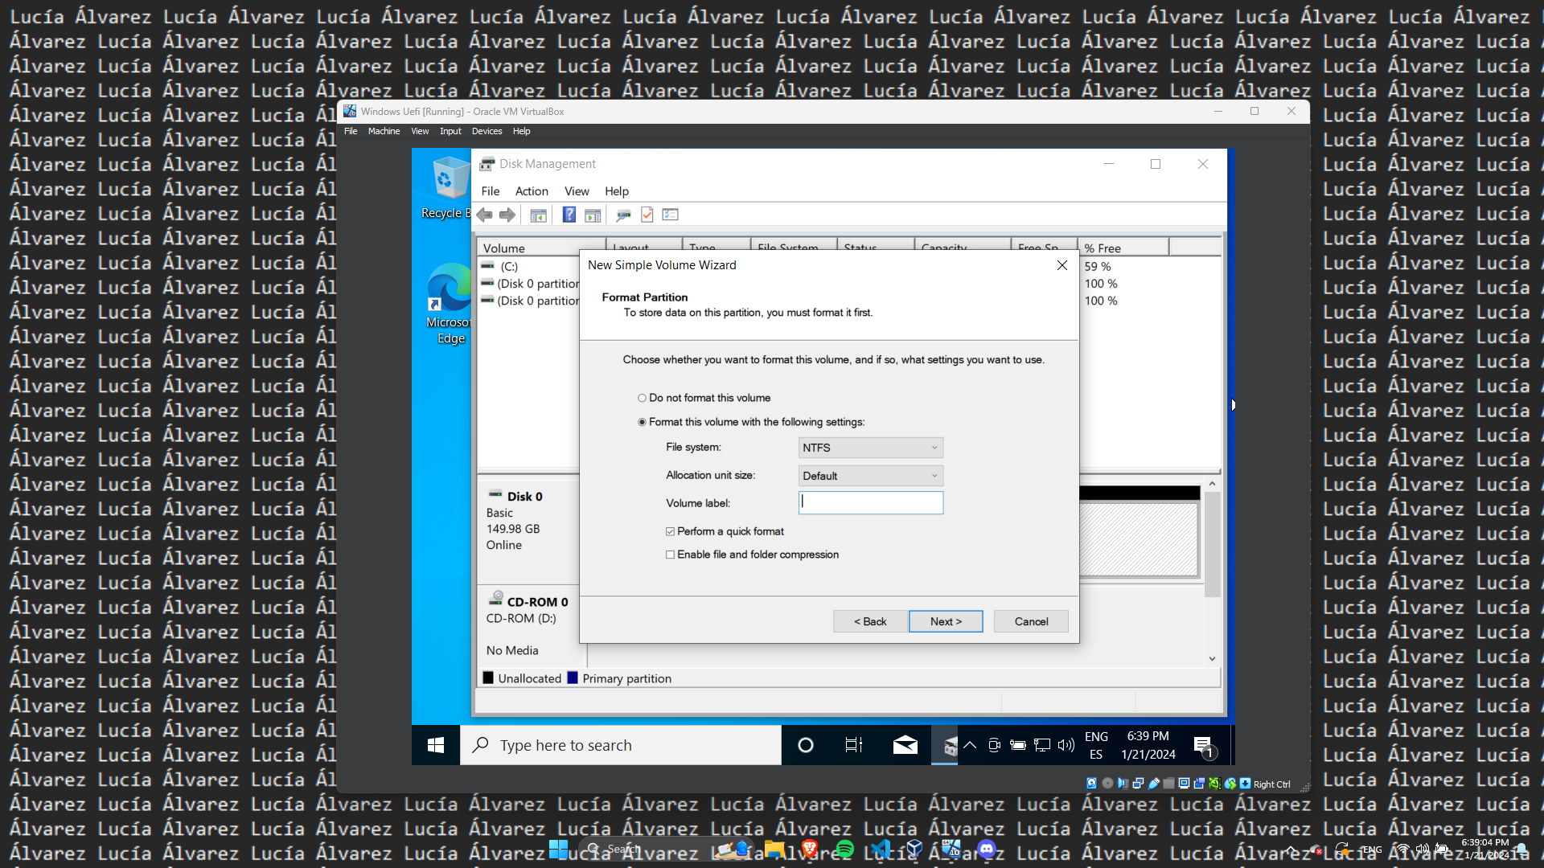Select 'Do not format this volume' option
1544x868 pixels.
click(x=642, y=398)
